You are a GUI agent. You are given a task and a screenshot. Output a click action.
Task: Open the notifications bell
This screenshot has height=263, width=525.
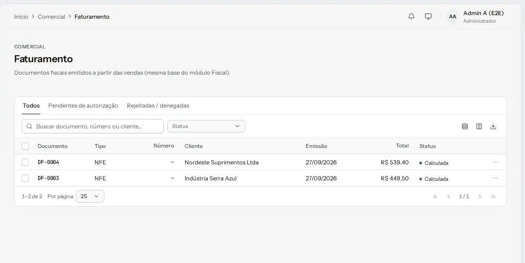pos(411,16)
